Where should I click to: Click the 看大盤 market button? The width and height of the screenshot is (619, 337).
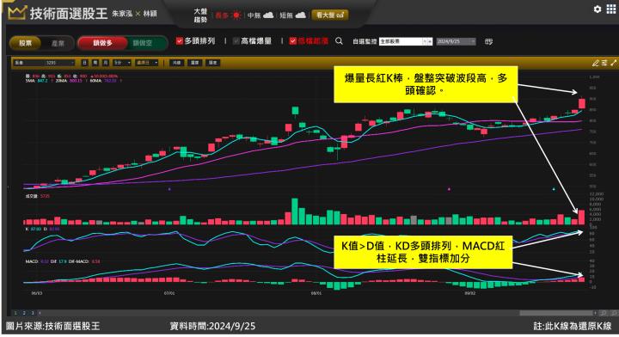point(330,15)
